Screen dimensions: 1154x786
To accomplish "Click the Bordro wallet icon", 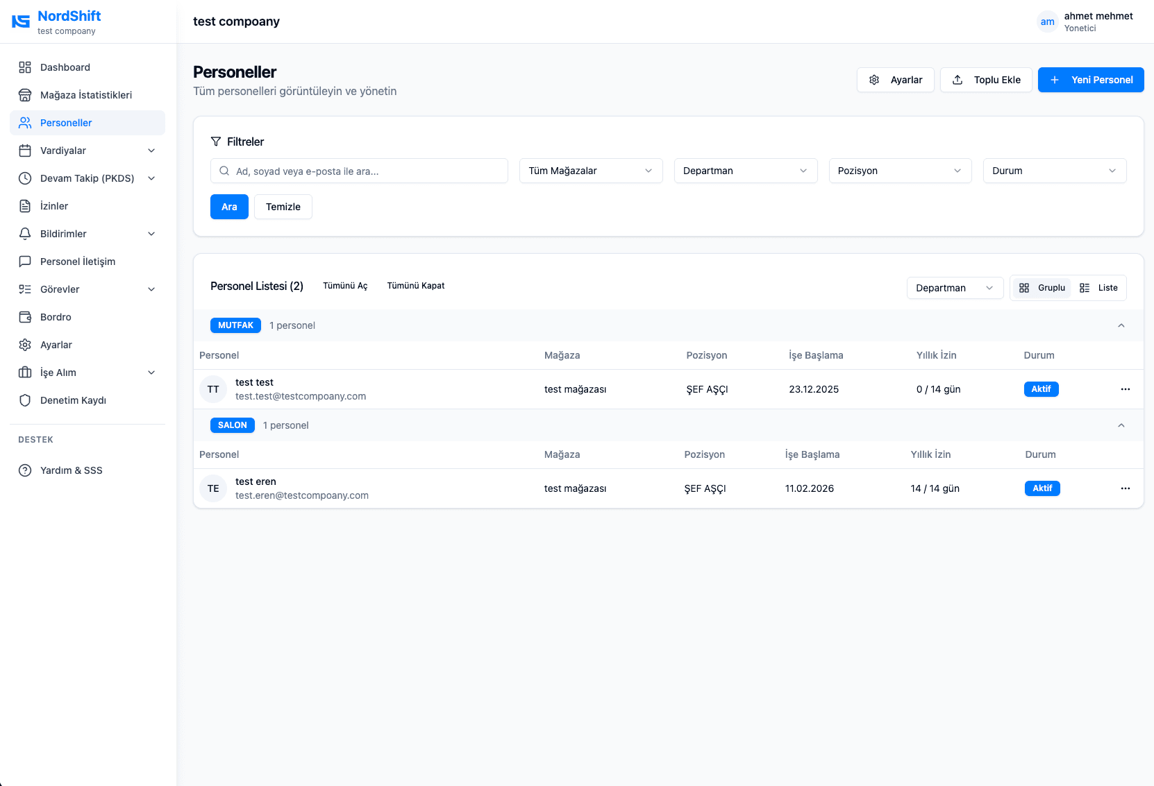I will pos(25,317).
